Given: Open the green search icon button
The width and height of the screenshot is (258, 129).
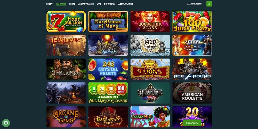Looking at the screenshot, I should pyautogui.click(x=209, y=4).
